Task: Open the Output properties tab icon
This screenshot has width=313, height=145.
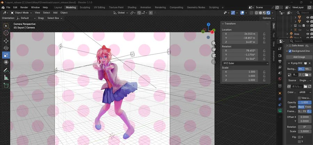Action: pos(280,61)
